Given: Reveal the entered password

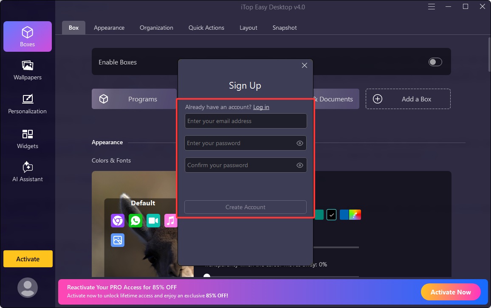Looking at the screenshot, I should pyautogui.click(x=299, y=143).
